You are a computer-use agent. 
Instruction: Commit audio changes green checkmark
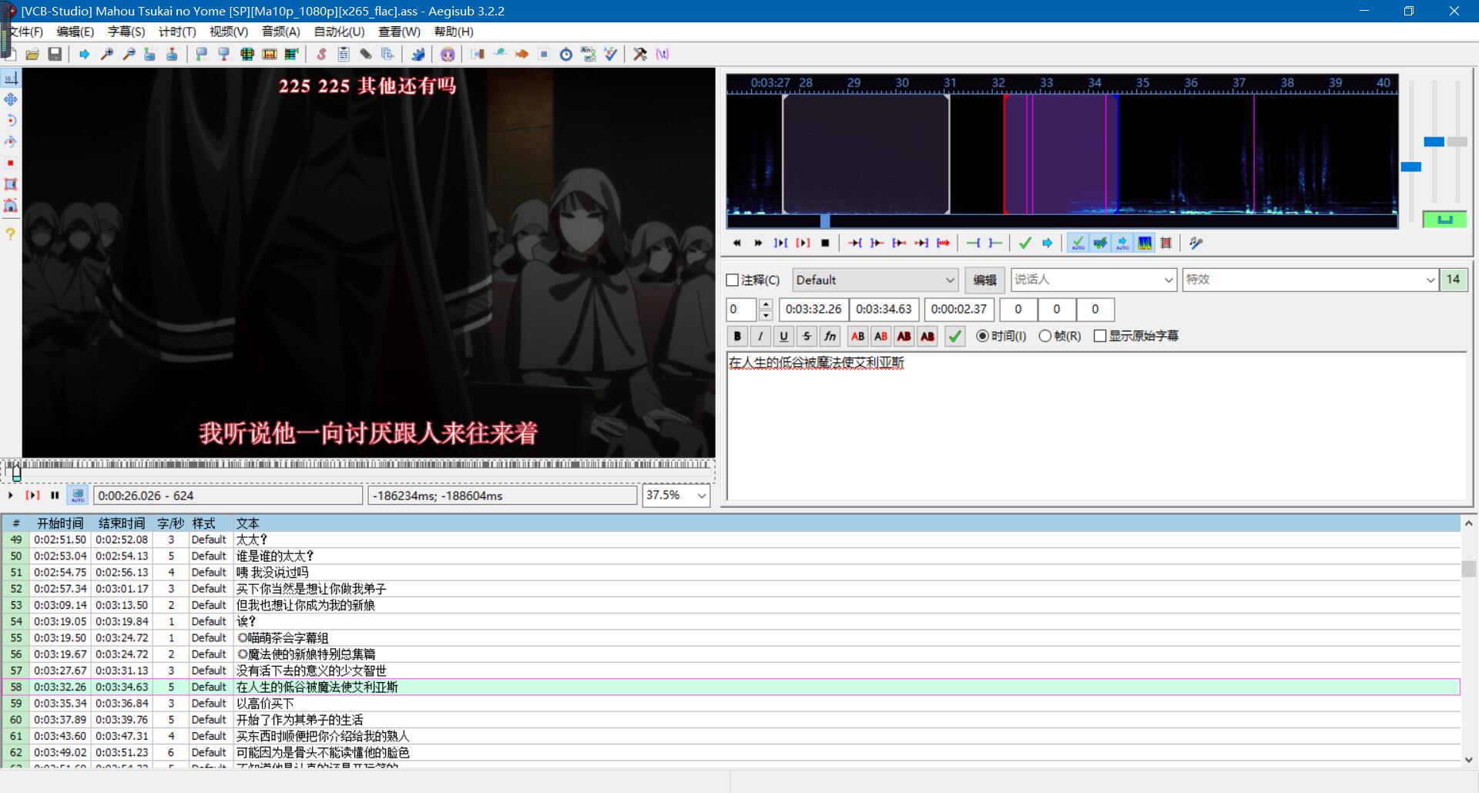click(1025, 243)
